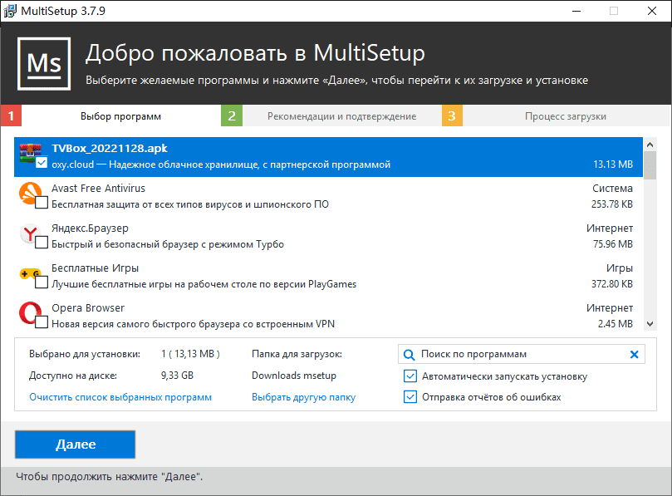Click the search magnifier icon

(410, 354)
